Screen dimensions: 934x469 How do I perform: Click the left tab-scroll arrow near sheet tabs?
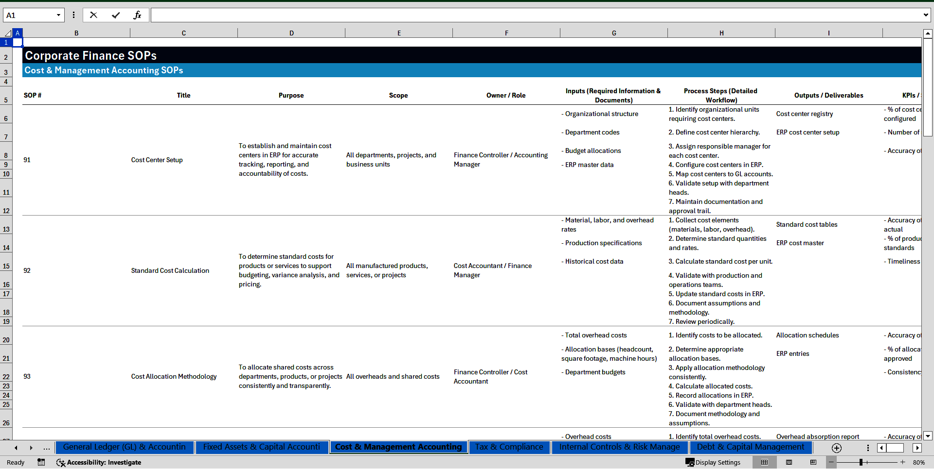[x=16, y=448]
